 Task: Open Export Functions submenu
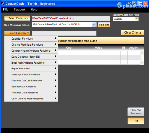(31, 69)
